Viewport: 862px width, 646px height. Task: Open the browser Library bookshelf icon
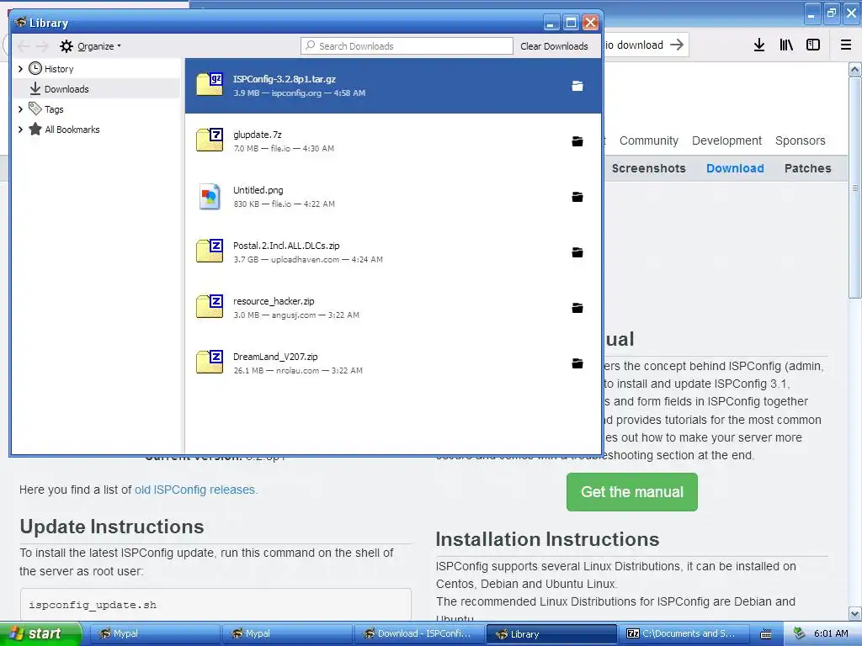point(786,45)
